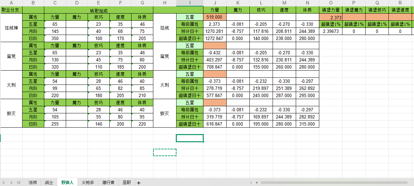414x186 pixels.
Task: Click the 毁灭 cell in column A
Action: (11, 113)
